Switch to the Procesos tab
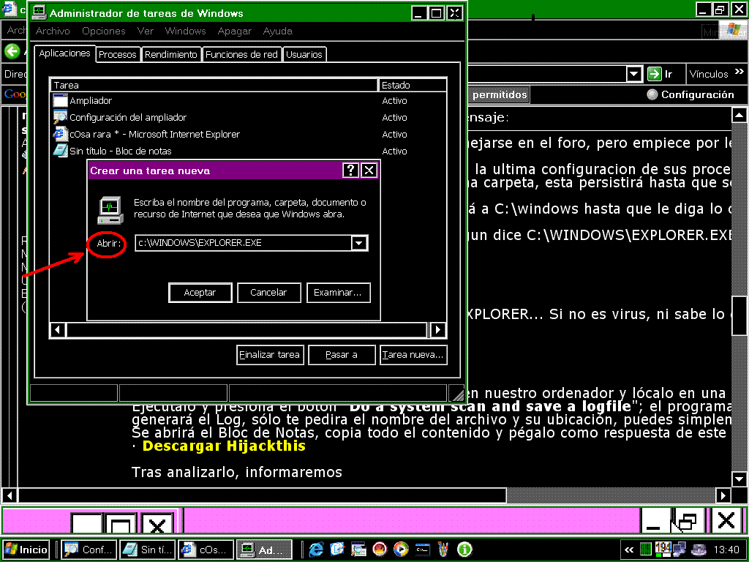Viewport: 749px width, 562px height. click(118, 54)
